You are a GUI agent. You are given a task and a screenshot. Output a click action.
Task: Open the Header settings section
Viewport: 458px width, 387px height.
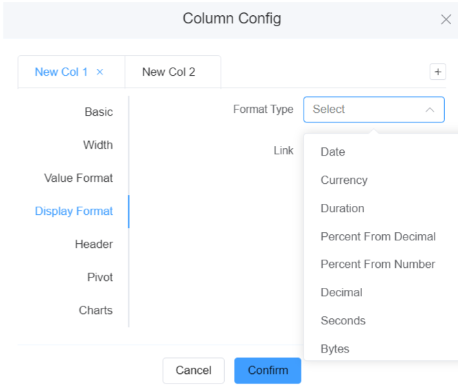[94, 244]
